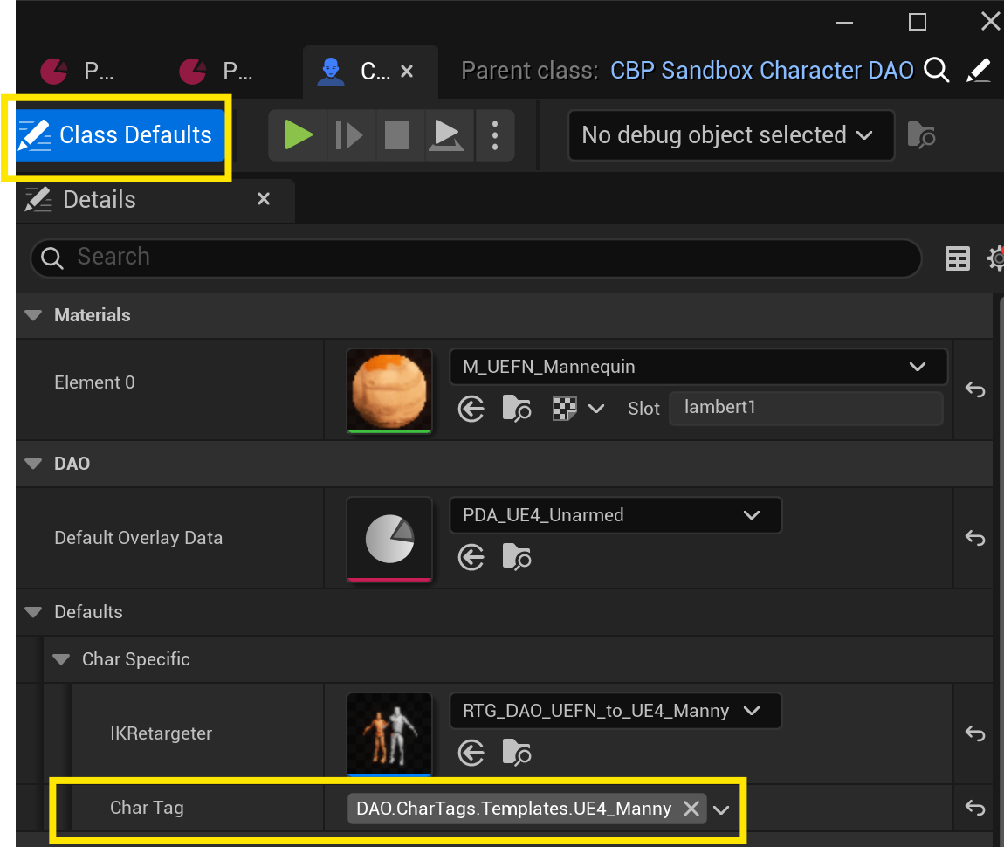
Task: Switch to the Details tab
Action: tap(99, 200)
